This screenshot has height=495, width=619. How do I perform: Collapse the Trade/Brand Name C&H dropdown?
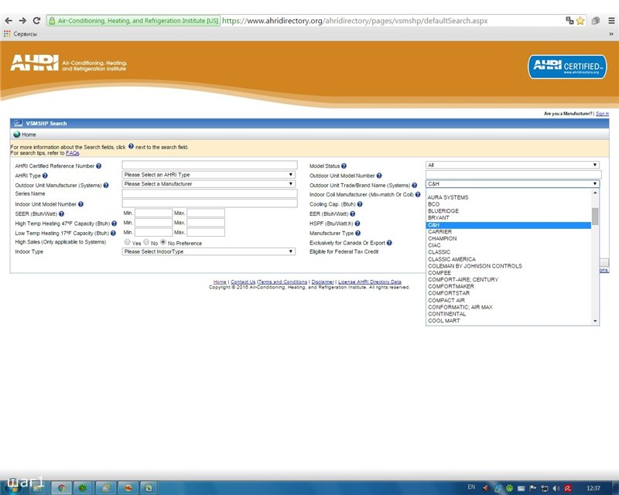(512, 184)
